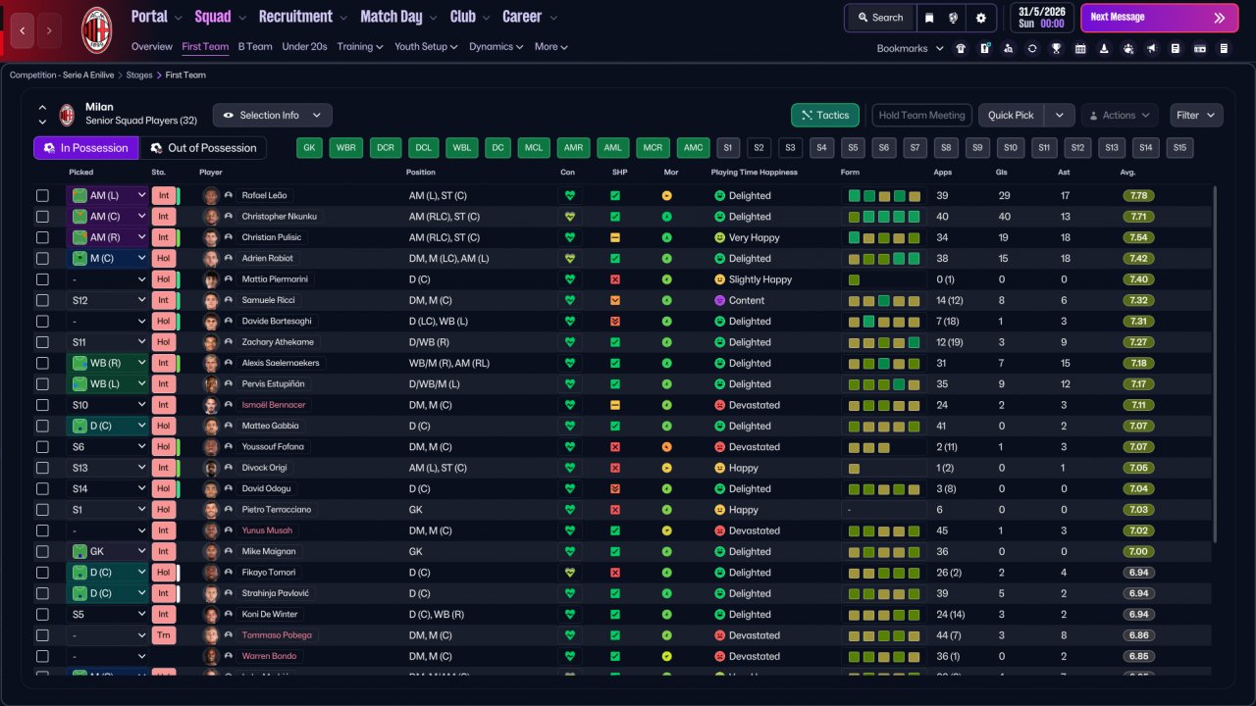This screenshot has height=706, width=1256.
Task: Expand the Selection Info dropdown
Action: pos(272,116)
